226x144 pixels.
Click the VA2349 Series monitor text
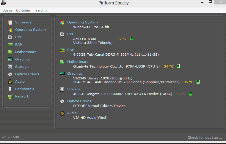pos(103,78)
